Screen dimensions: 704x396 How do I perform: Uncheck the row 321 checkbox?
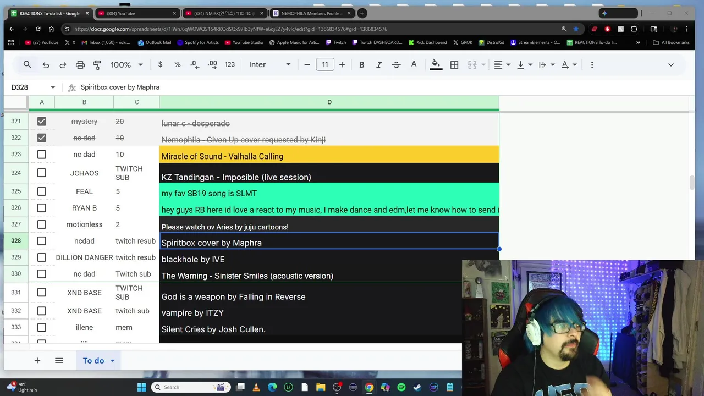[41, 121]
